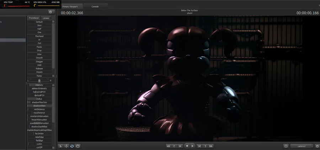
Task: Apply the Half preset
Action: [39, 29]
